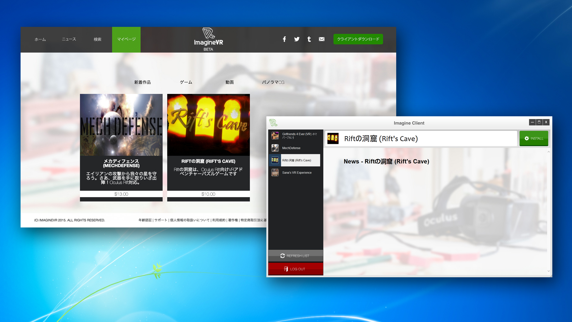Open the Rift's Cave cover image
572x322 pixels.
pos(209,125)
